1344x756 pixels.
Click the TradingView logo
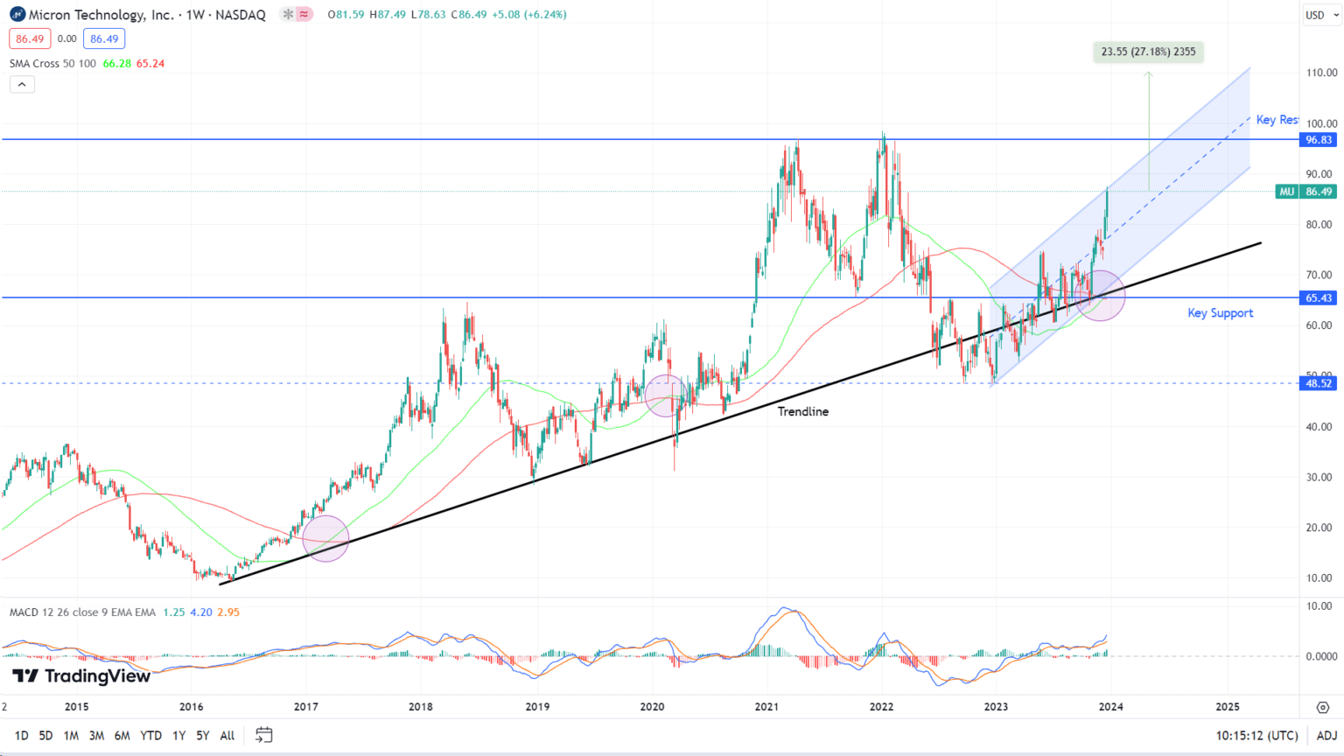(x=81, y=676)
